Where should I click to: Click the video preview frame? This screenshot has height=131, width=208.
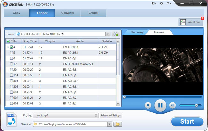tap(163, 65)
